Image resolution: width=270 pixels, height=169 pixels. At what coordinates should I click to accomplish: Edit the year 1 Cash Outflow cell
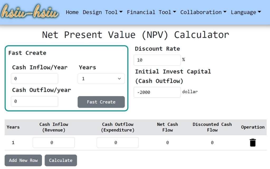click(118, 142)
